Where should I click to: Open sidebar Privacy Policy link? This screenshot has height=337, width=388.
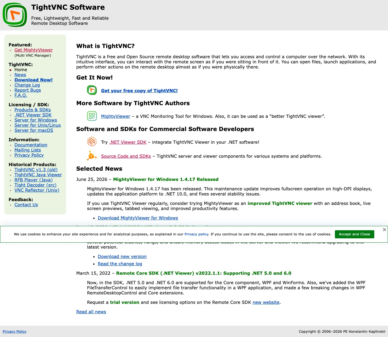pos(29,155)
